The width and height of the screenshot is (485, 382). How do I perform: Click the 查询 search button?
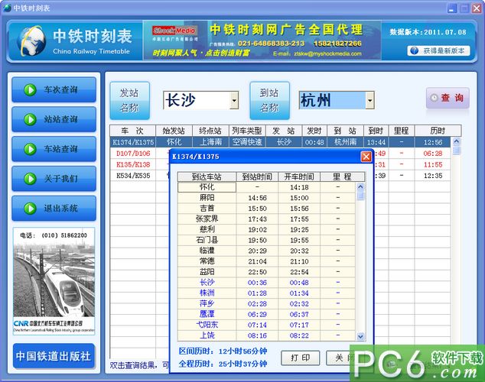coord(448,98)
